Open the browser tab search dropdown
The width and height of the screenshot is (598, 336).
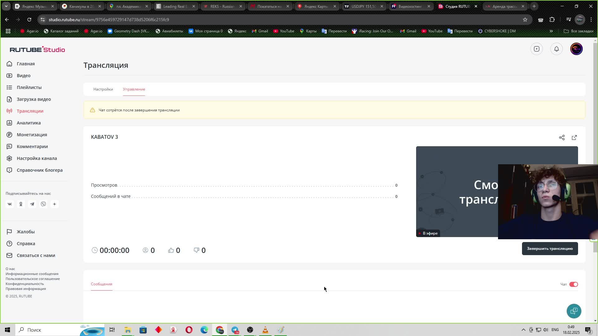(6, 6)
